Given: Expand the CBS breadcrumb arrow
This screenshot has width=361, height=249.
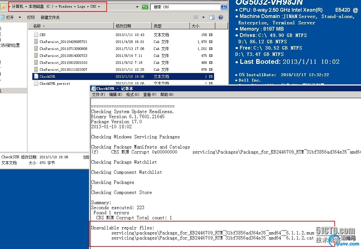Looking at the screenshot, I should (99, 7).
